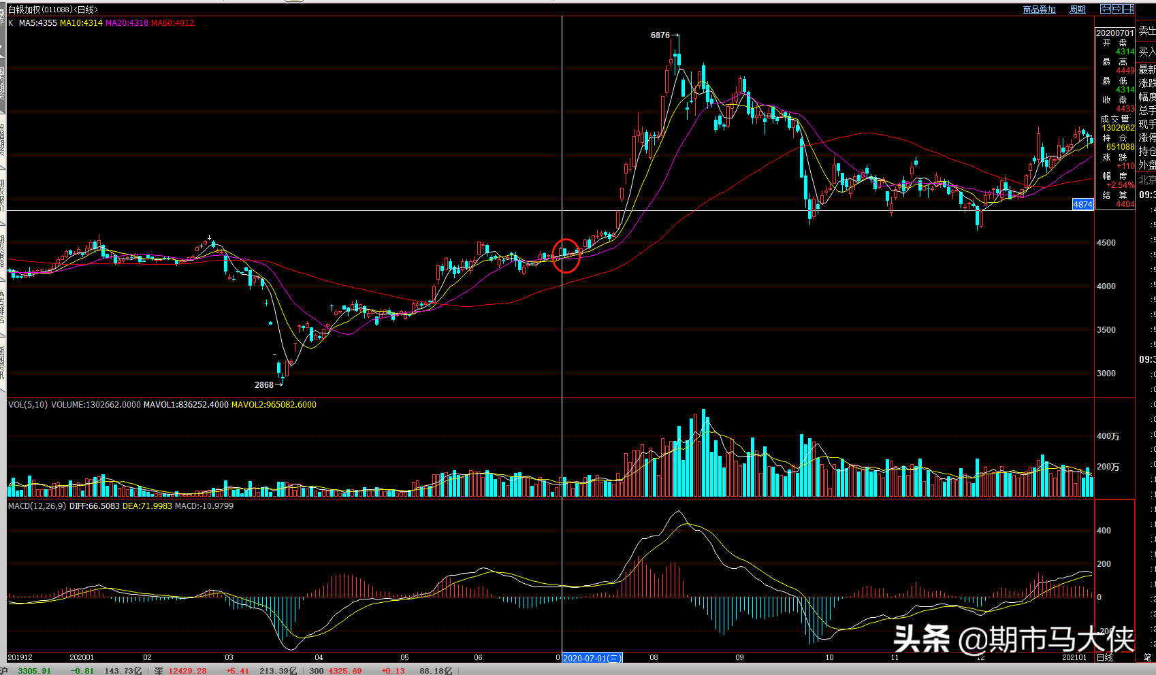Click the Shenzhen index 12429.28 in status bar
This screenshot has width=1156, height=675.
pyautogui.click(x=187, y=671)
